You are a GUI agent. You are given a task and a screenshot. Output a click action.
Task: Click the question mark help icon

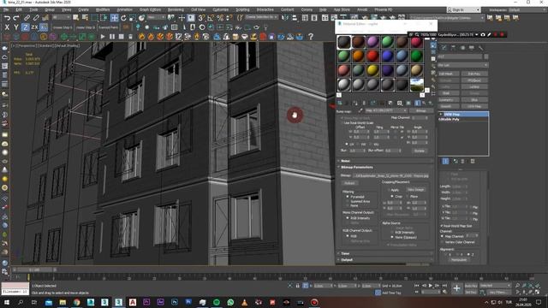tap(310, 36)
